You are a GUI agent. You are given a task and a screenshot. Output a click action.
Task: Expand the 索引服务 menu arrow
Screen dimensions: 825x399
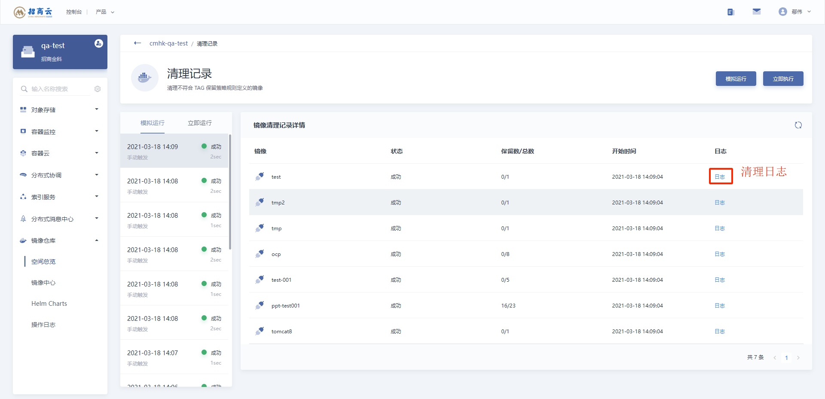(97, 196)
